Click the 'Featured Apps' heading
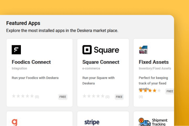 pyautogui.click(x=23, y=23)
